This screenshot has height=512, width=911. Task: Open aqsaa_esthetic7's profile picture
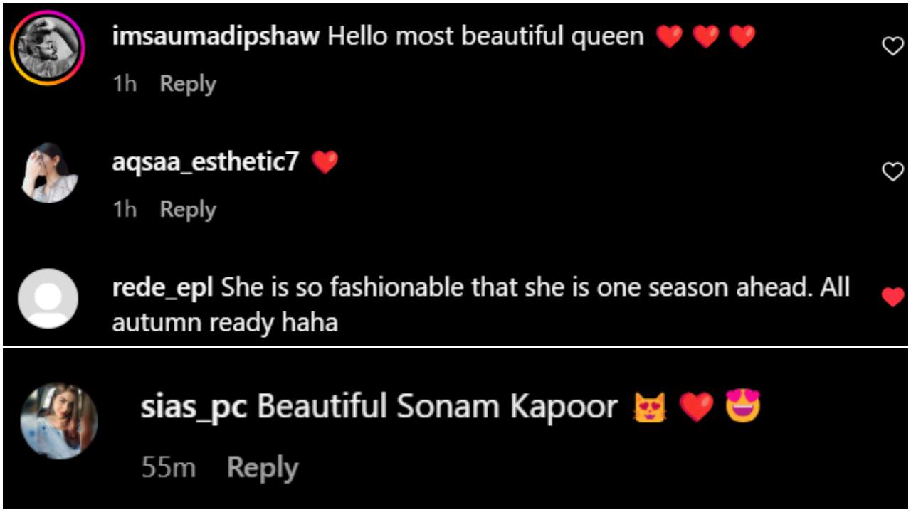[49, 173]
